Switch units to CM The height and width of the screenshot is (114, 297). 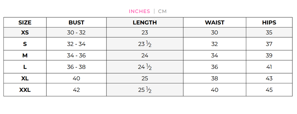pos(162,11)
